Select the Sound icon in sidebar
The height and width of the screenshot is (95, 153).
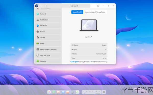pyautogui.click(x=38, y=37)
